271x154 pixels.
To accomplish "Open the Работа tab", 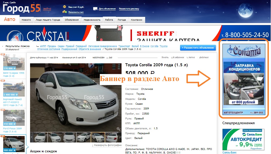I will tap(109, 20).
